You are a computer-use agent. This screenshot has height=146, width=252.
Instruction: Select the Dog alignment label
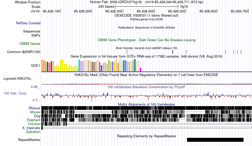click(37, 116)
